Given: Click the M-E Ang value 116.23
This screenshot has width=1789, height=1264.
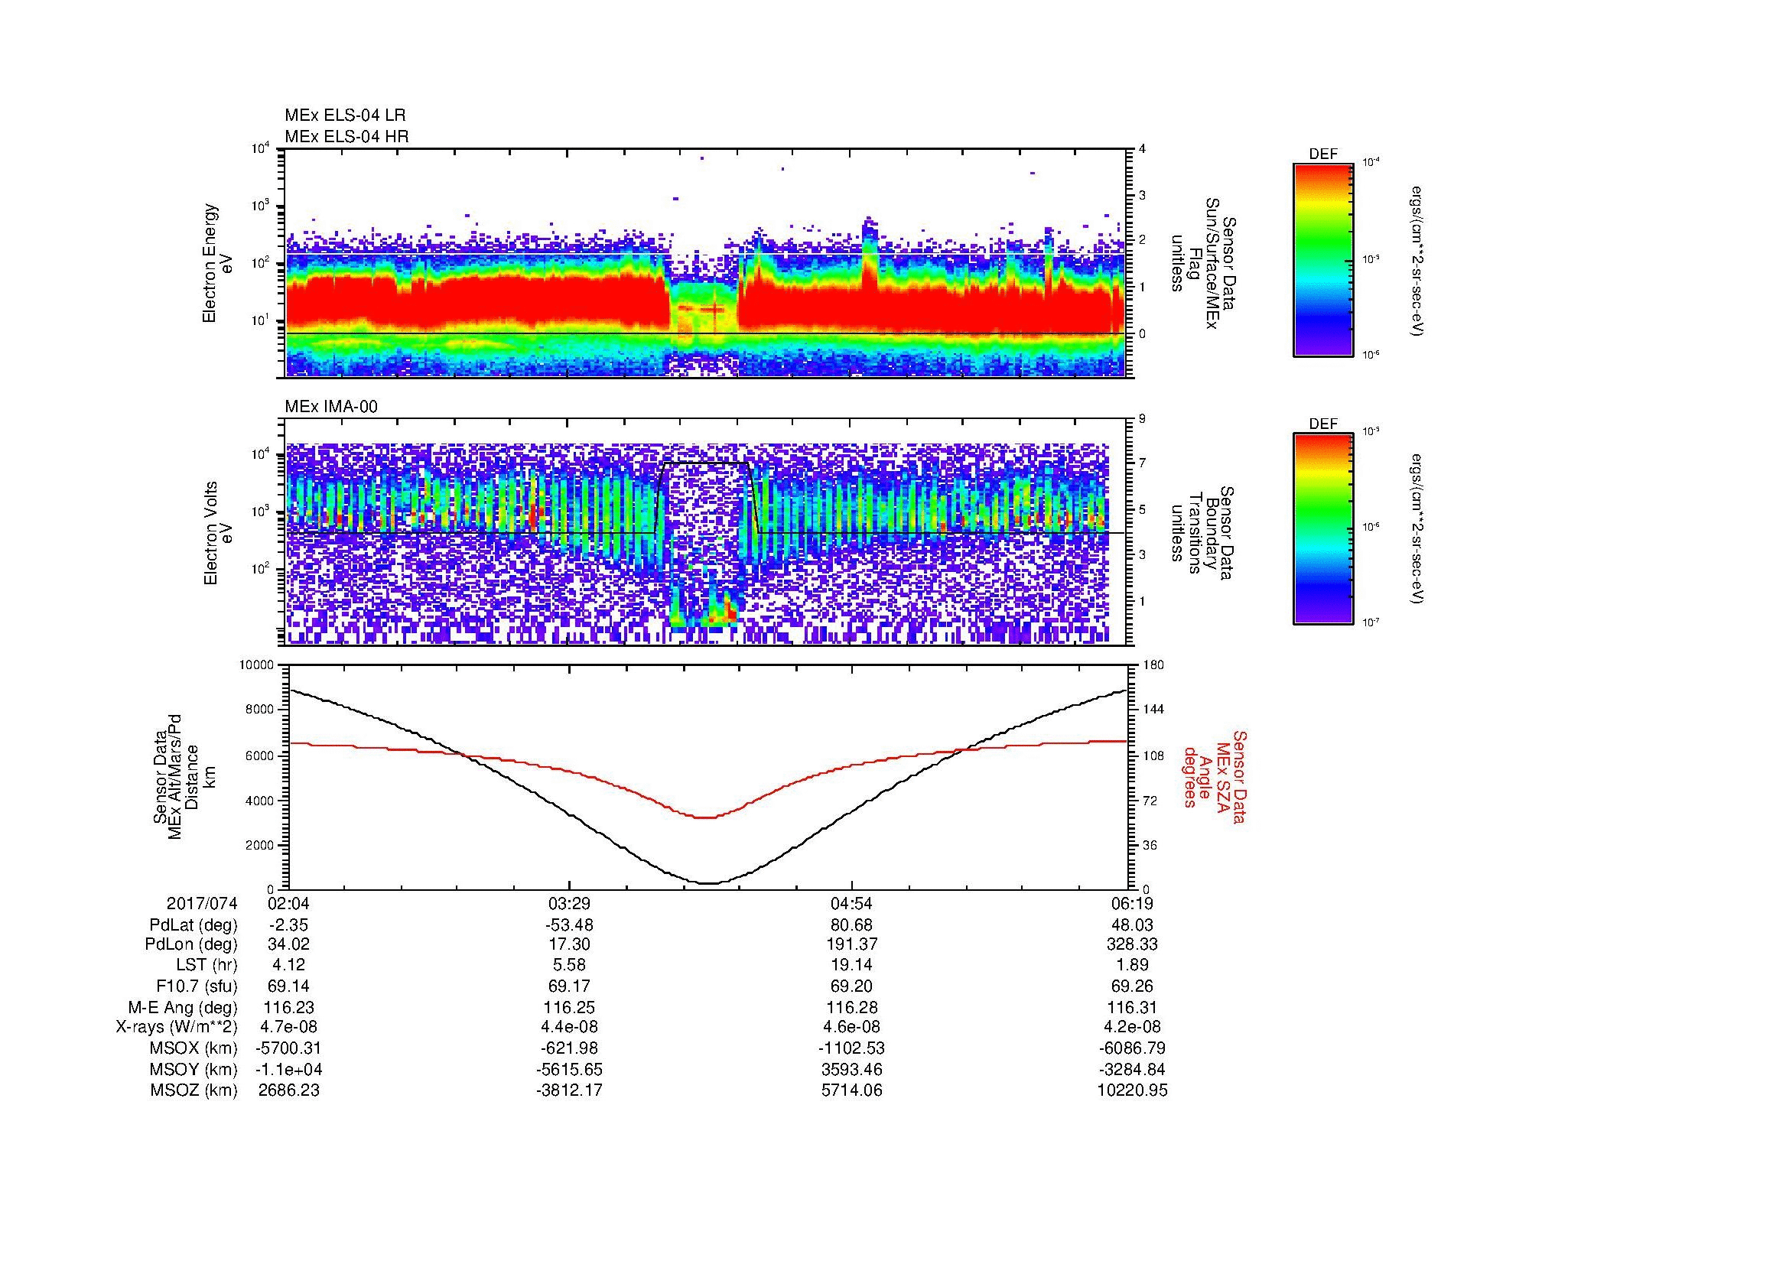Looking at the screenshot, I should 289,1007.
